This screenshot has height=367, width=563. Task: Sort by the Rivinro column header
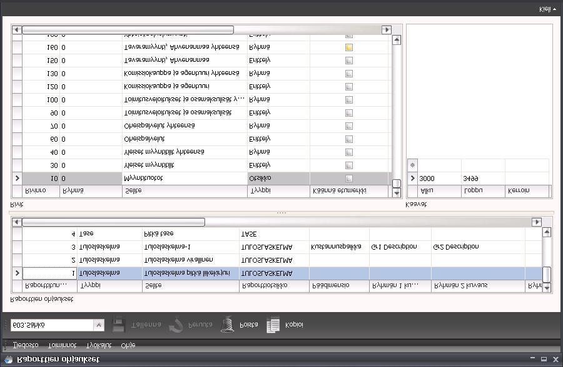click(41, 190)
